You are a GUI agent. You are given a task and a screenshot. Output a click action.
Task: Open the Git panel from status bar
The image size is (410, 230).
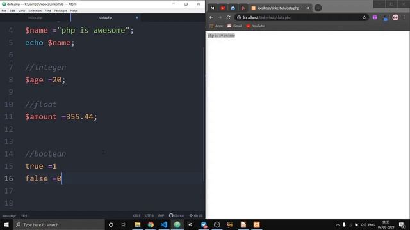[196, 216]
